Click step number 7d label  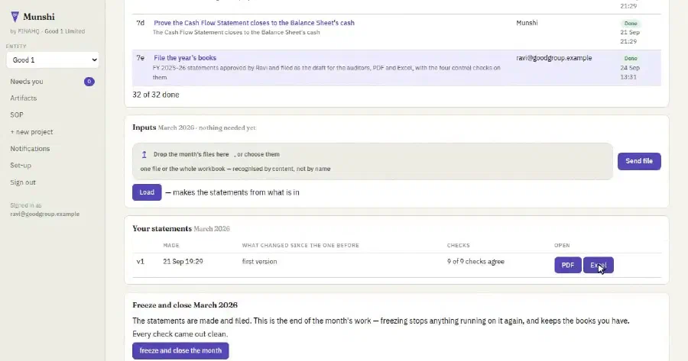click(x=141, y=23)
